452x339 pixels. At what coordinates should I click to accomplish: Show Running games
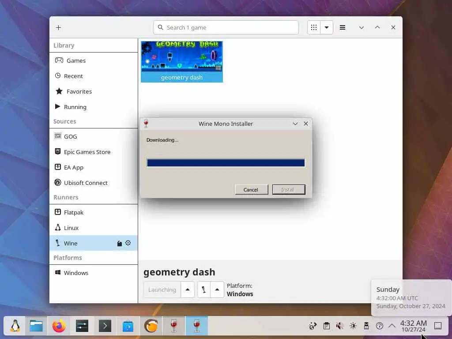[94, 107]
